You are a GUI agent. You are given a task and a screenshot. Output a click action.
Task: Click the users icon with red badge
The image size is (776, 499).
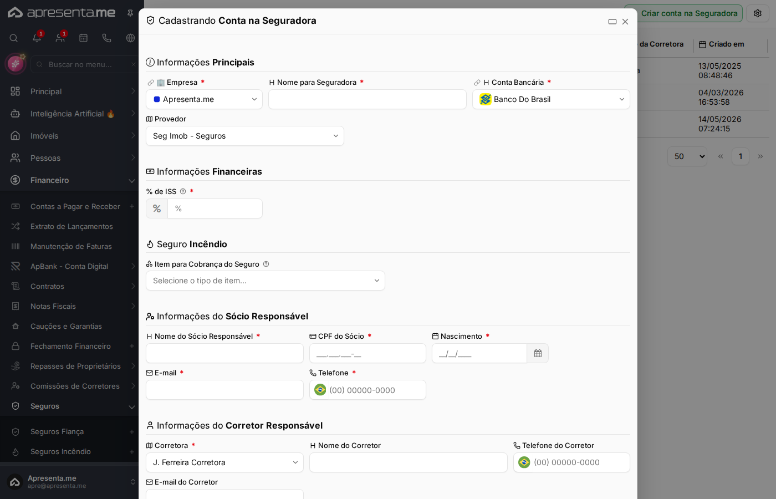(x=60, y=38)
